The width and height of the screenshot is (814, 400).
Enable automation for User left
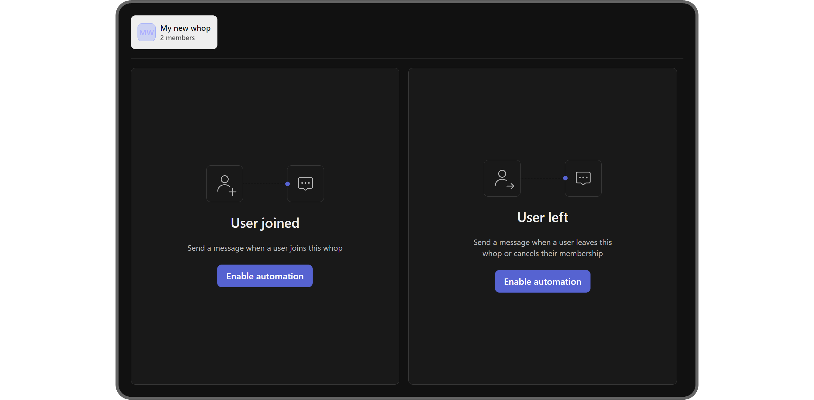pyautogui.click(x=543, y=281)
